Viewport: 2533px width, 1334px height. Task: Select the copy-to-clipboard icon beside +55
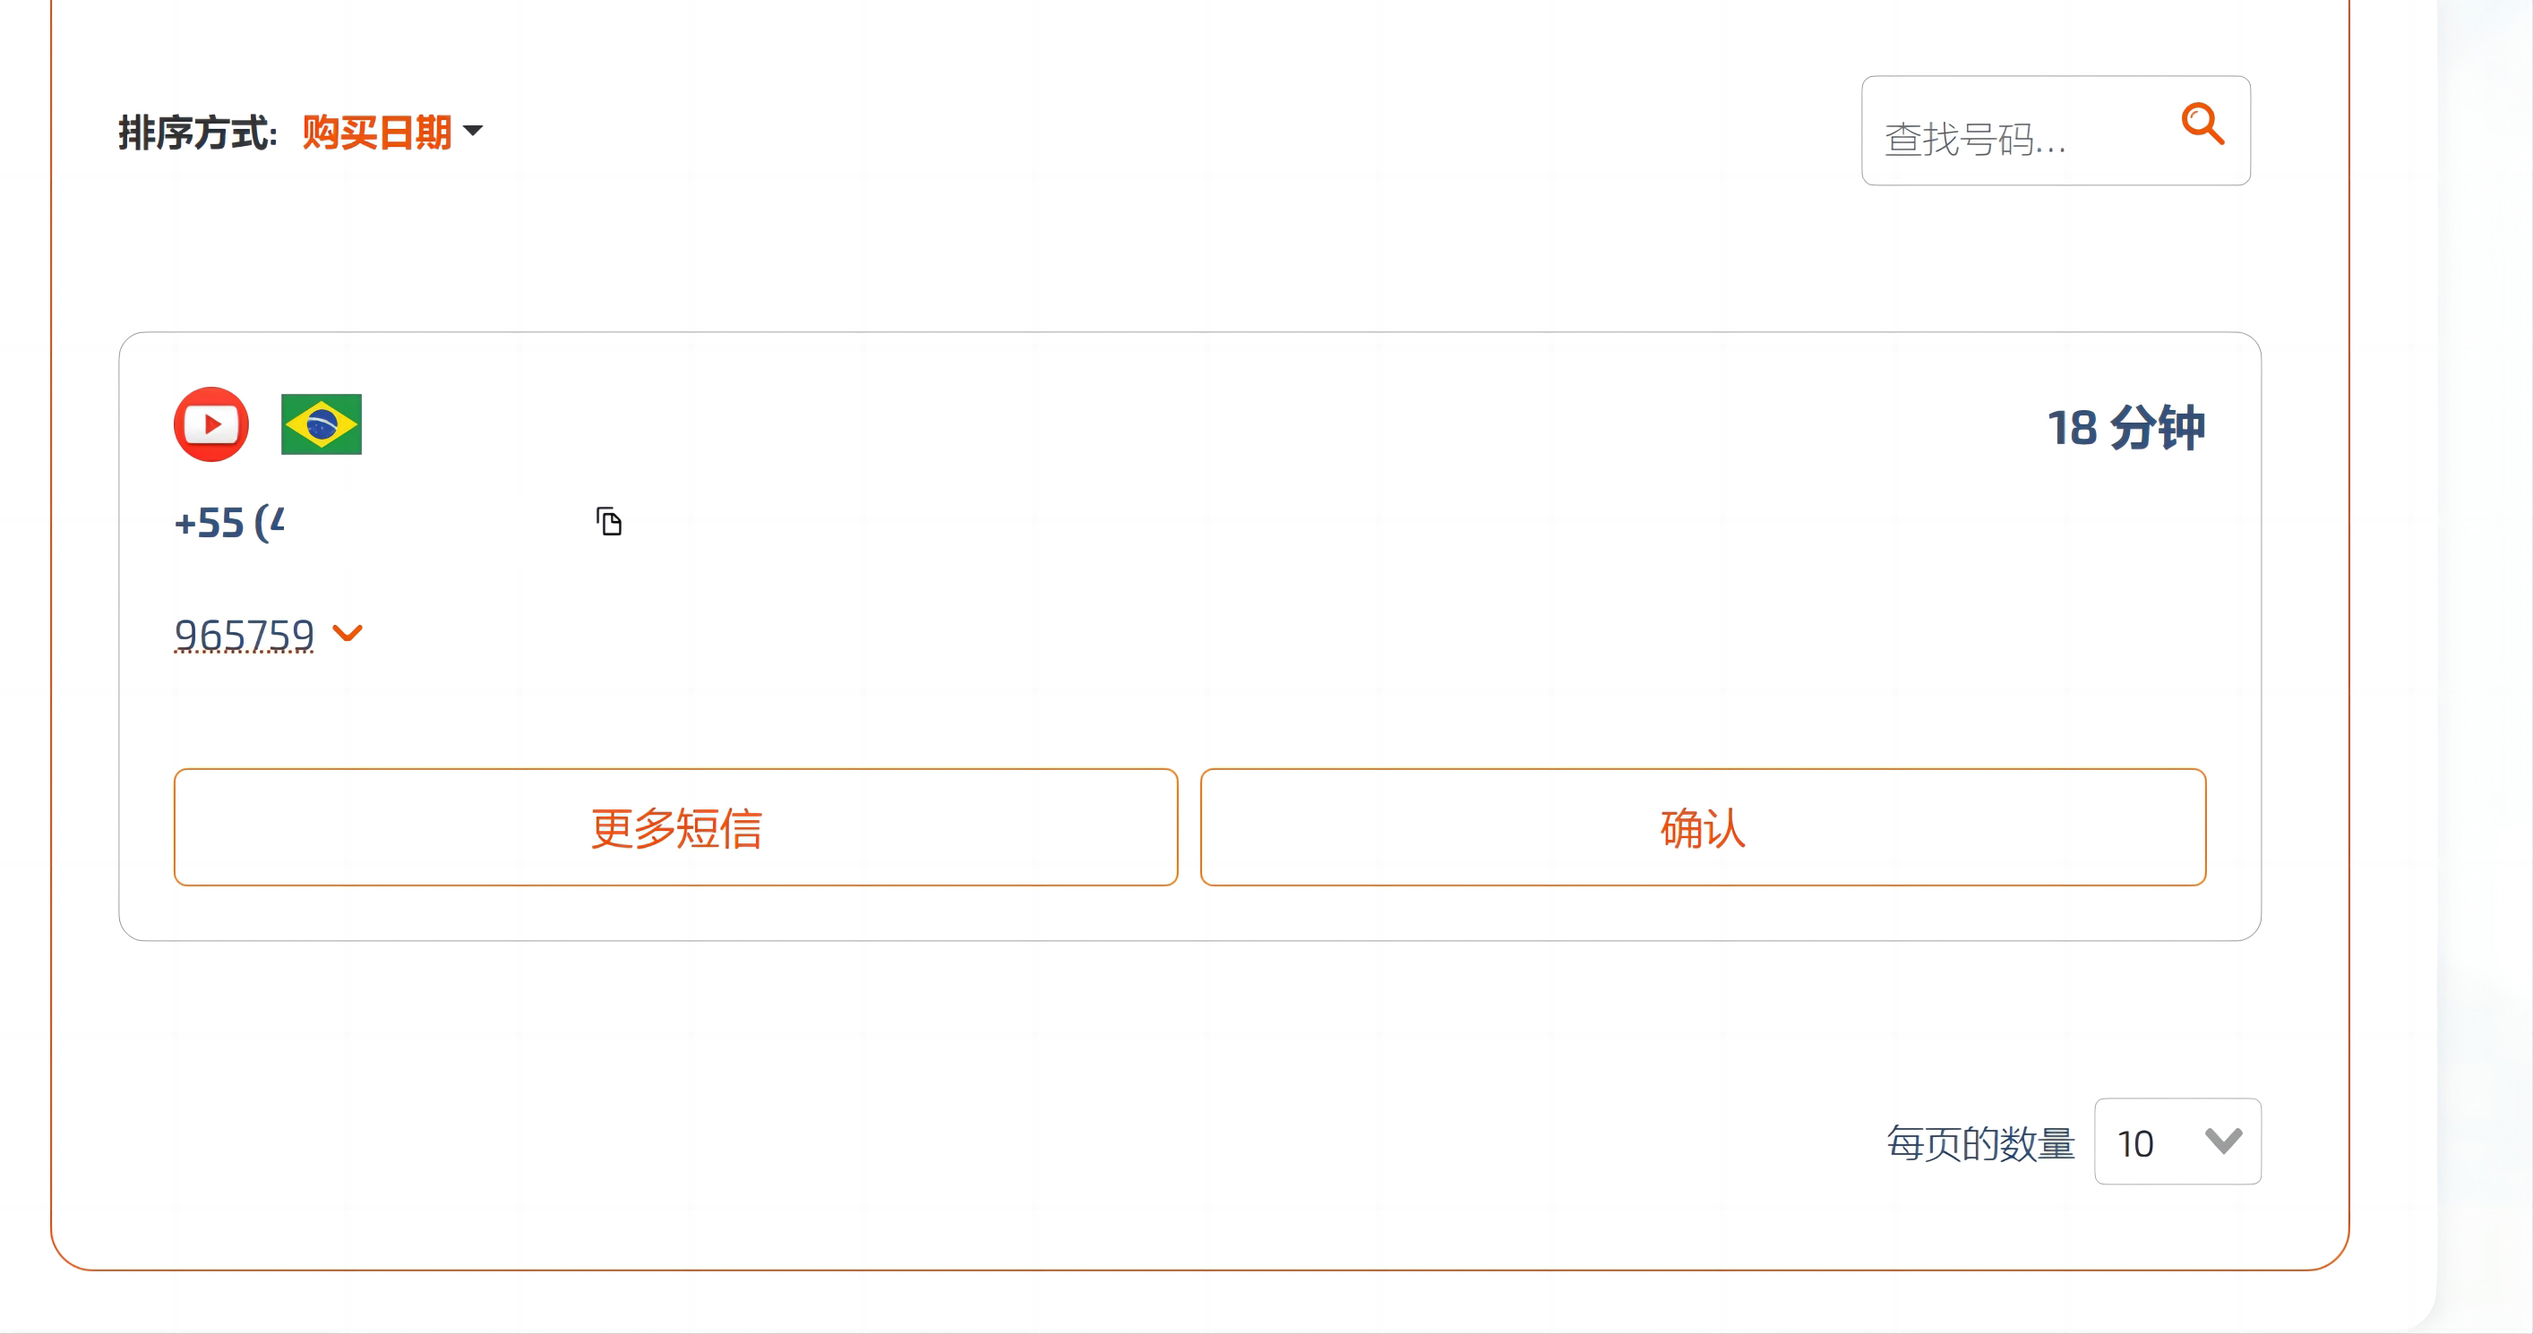pyautogui.click(x=609, y=521)
